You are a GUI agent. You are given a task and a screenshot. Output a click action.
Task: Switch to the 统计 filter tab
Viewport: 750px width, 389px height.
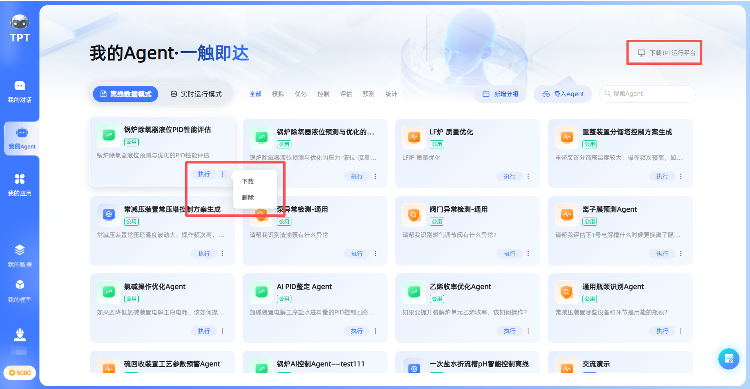click(x=391, y=94)
